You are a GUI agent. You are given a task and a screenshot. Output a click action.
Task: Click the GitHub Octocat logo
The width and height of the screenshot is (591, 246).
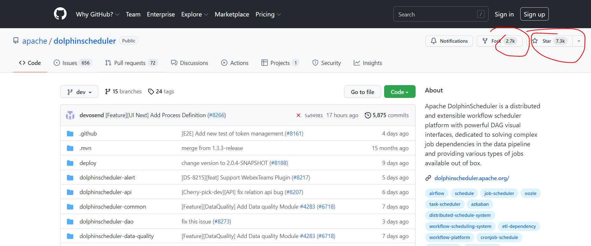pos(60,14)
